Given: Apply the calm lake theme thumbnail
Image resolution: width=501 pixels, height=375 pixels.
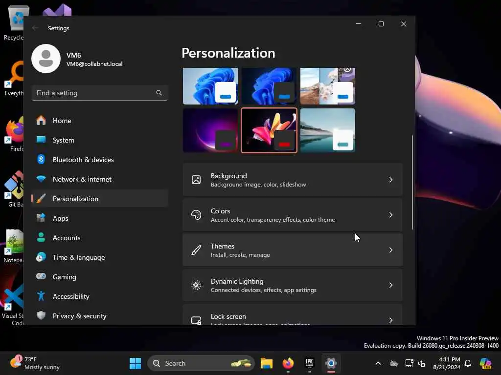Looking at the screenshot, I should pyautogui.click(x=328, y=130).
